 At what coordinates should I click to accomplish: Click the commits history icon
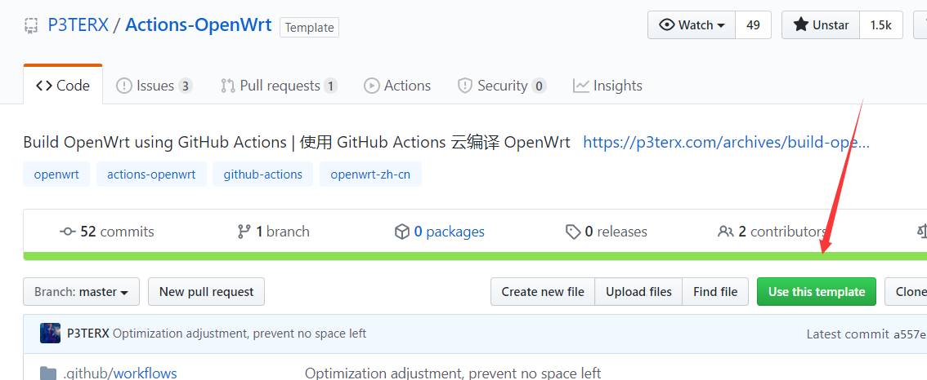click(x=67, y=232)
